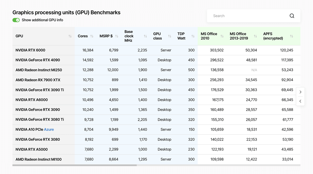Viewport: 313px width, 174px height.
Task: Select AMD Radeon Instinct MI250 row name
Action: [39, 70]
